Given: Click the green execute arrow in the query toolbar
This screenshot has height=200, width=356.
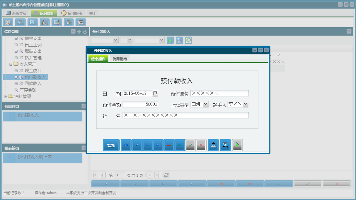Looking at the screenshot, I should coord(170,40).
